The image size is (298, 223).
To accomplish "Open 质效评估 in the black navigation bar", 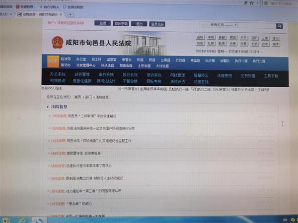I will [x=177, y=82].
